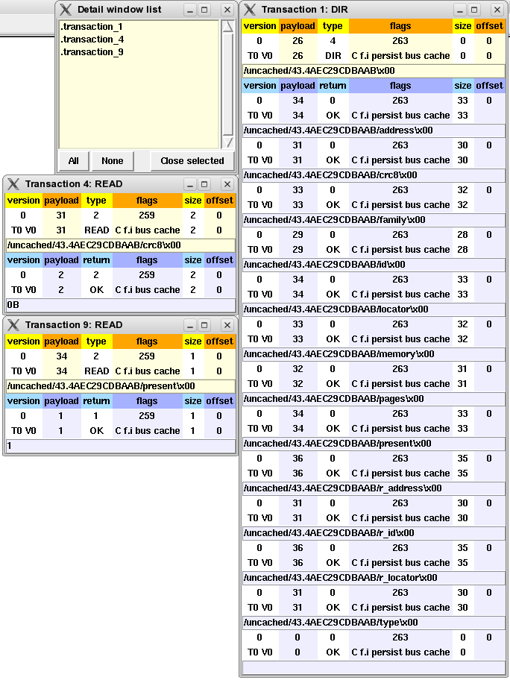Click the None button
The width and height of the screenshot is (510, 680).
[x=113, y=161]
